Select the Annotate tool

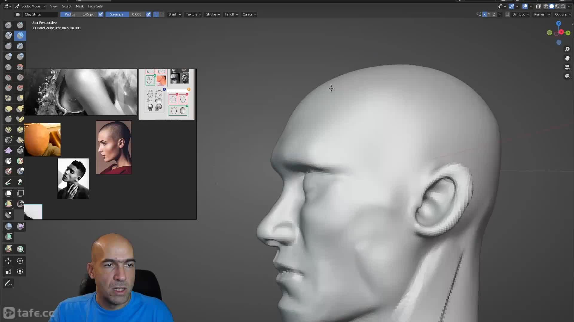pyautogui.click(x=8, y=283)
